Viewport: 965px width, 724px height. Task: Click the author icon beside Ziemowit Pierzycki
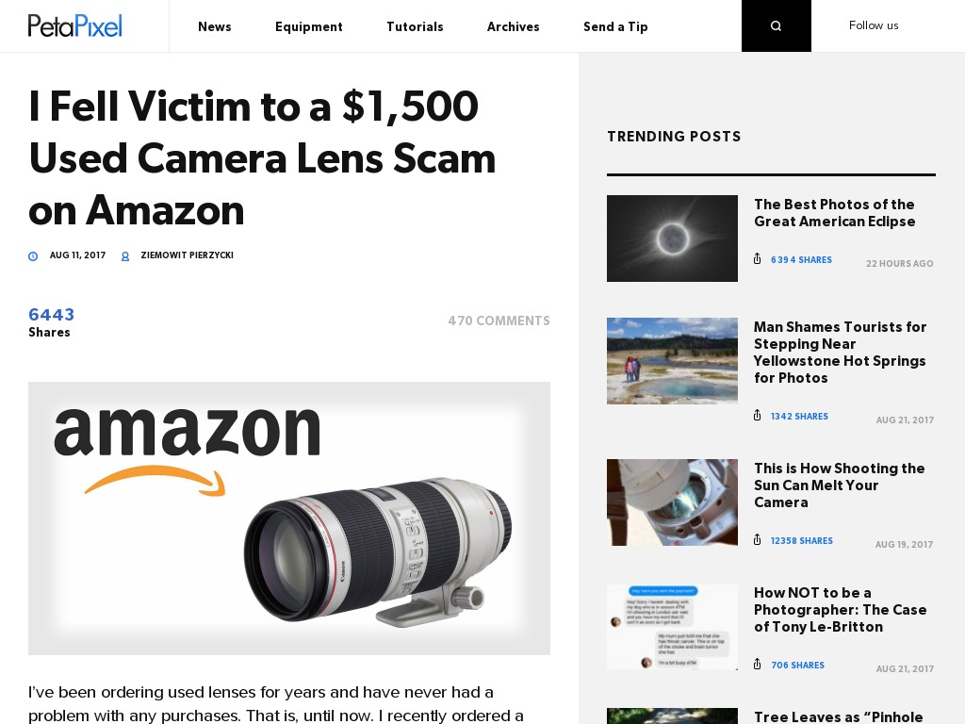click(125, 256)
